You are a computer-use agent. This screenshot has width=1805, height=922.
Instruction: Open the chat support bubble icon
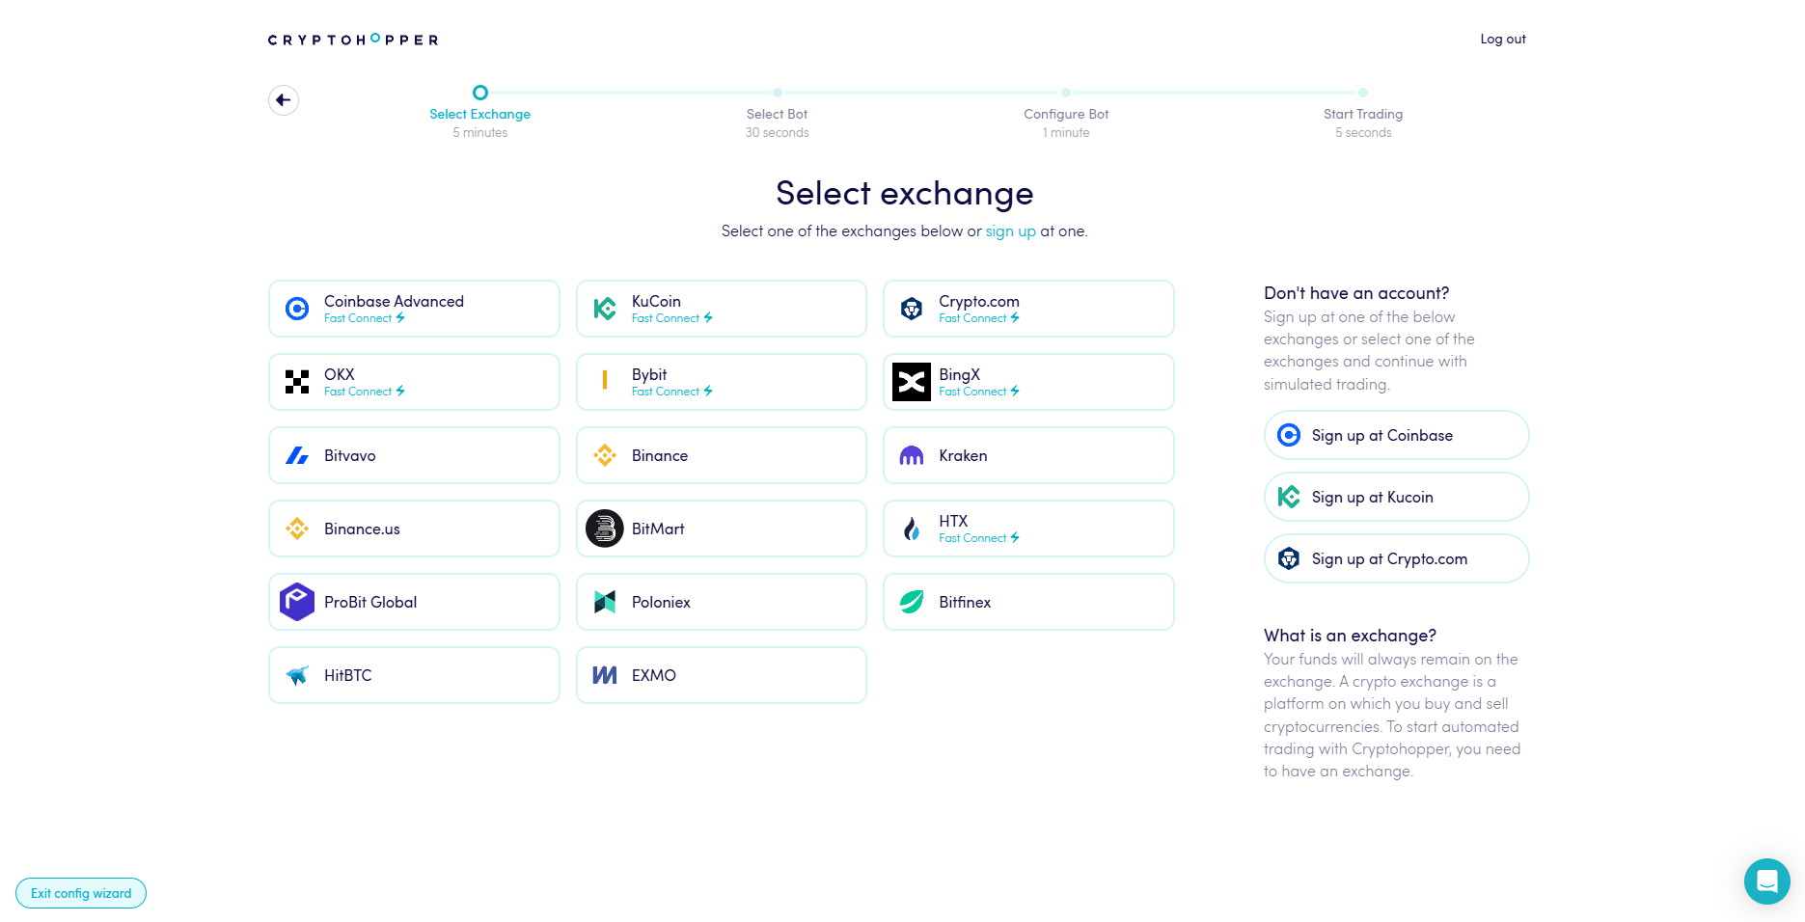[x=1766, y=881]
